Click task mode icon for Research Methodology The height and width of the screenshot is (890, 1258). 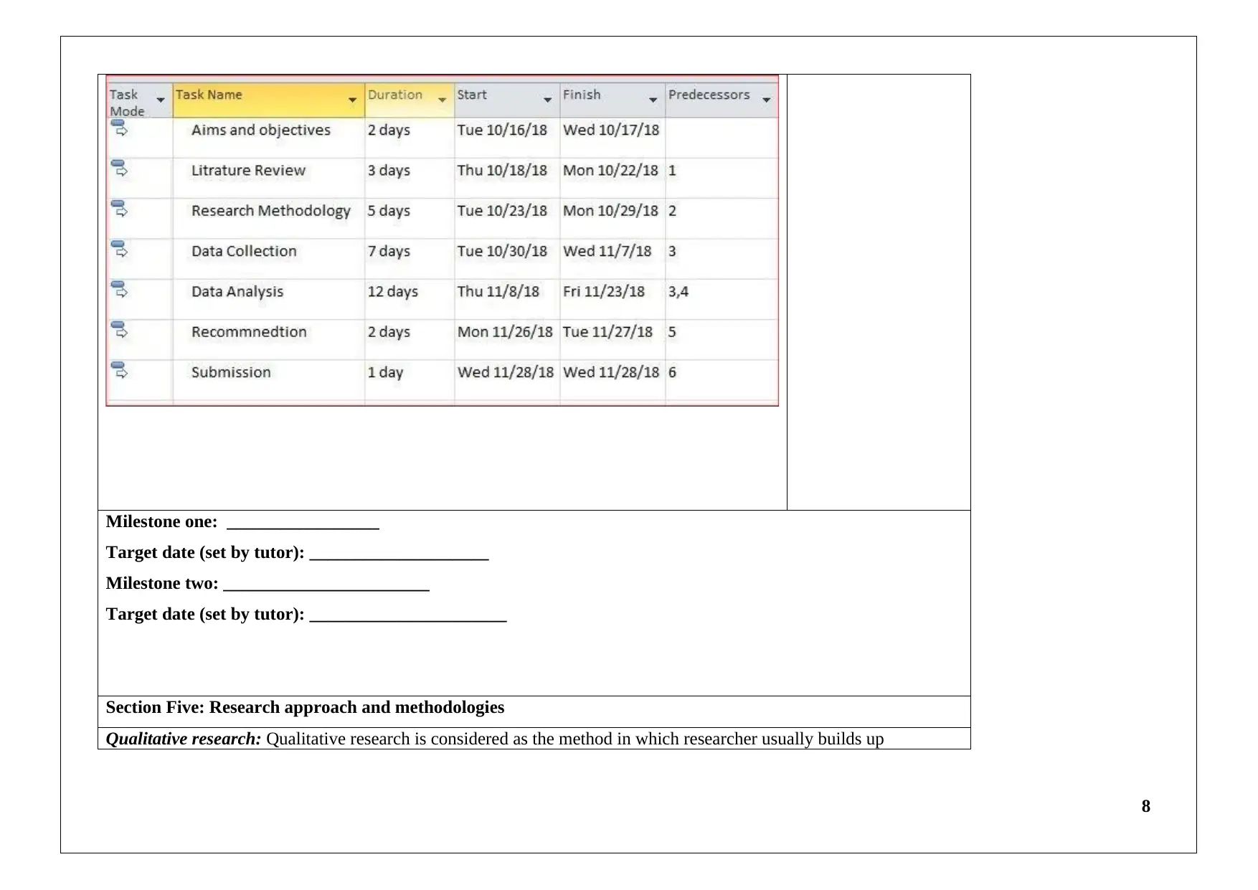120,209
